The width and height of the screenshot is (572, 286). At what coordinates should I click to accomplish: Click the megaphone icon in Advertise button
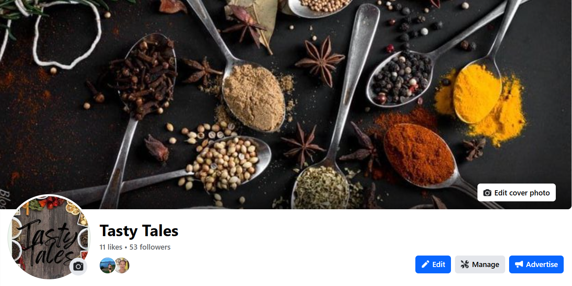point(519,264)
